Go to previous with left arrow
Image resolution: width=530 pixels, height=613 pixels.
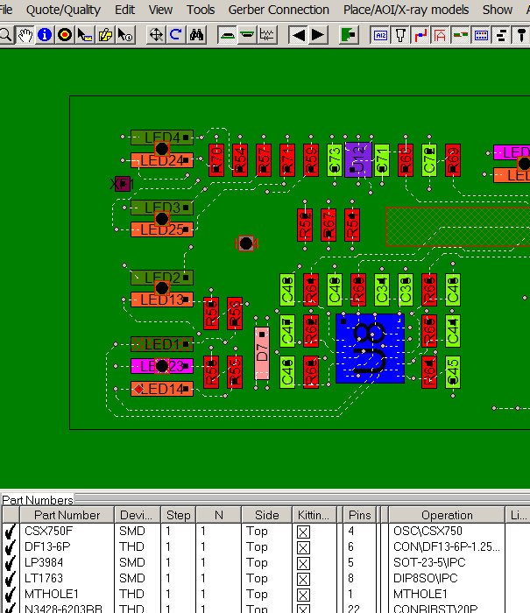tap(299, 35)
